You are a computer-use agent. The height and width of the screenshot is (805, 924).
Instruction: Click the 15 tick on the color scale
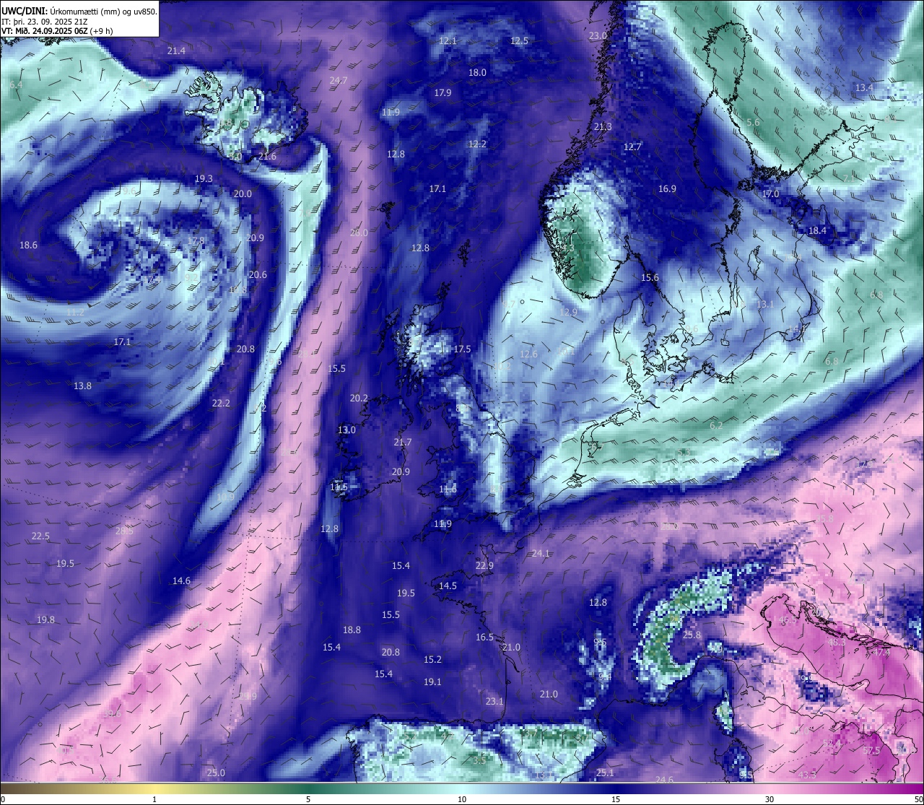[x=616, y=799]
